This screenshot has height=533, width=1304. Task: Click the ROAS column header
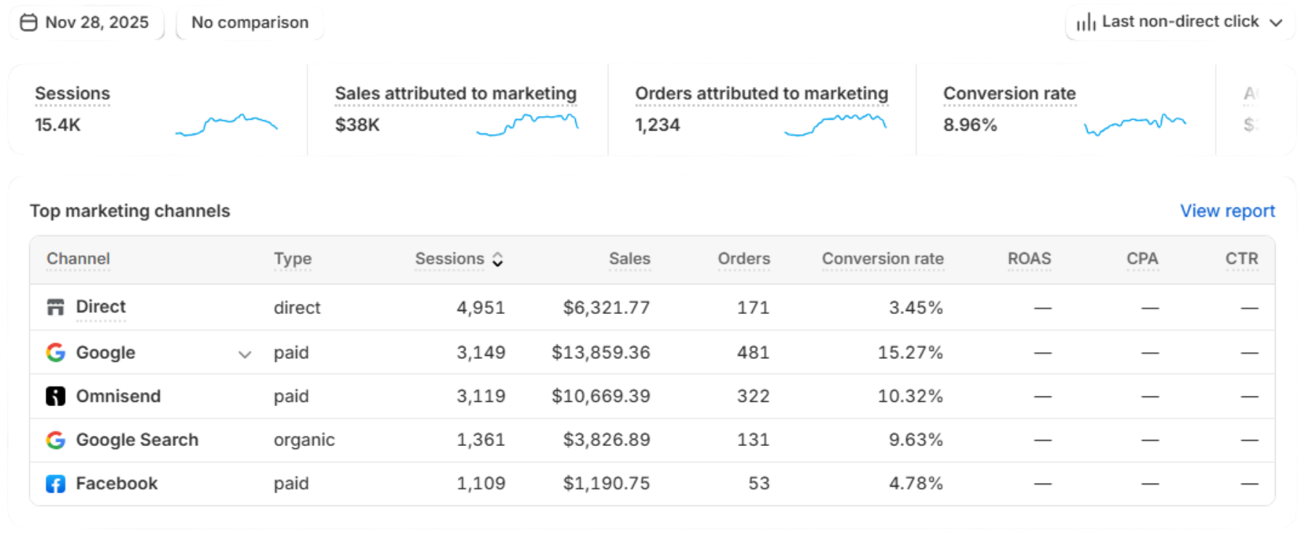tap(1029, 259)
